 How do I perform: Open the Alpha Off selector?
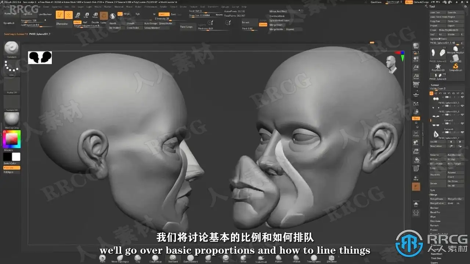pyautogui.click(x=12, y=85)
